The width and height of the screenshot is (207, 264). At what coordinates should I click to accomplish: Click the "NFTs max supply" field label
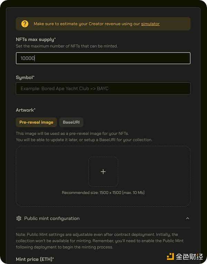coord(36,40)
